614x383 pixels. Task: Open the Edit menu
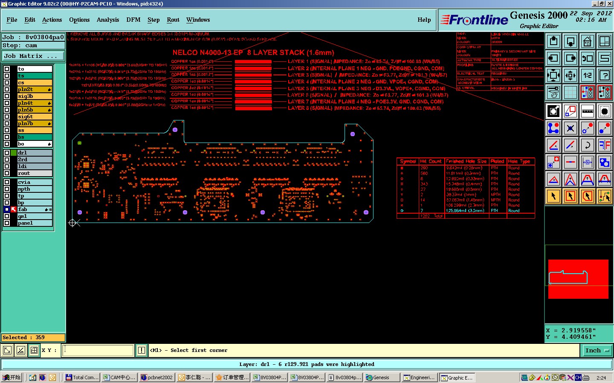(30, 20)
